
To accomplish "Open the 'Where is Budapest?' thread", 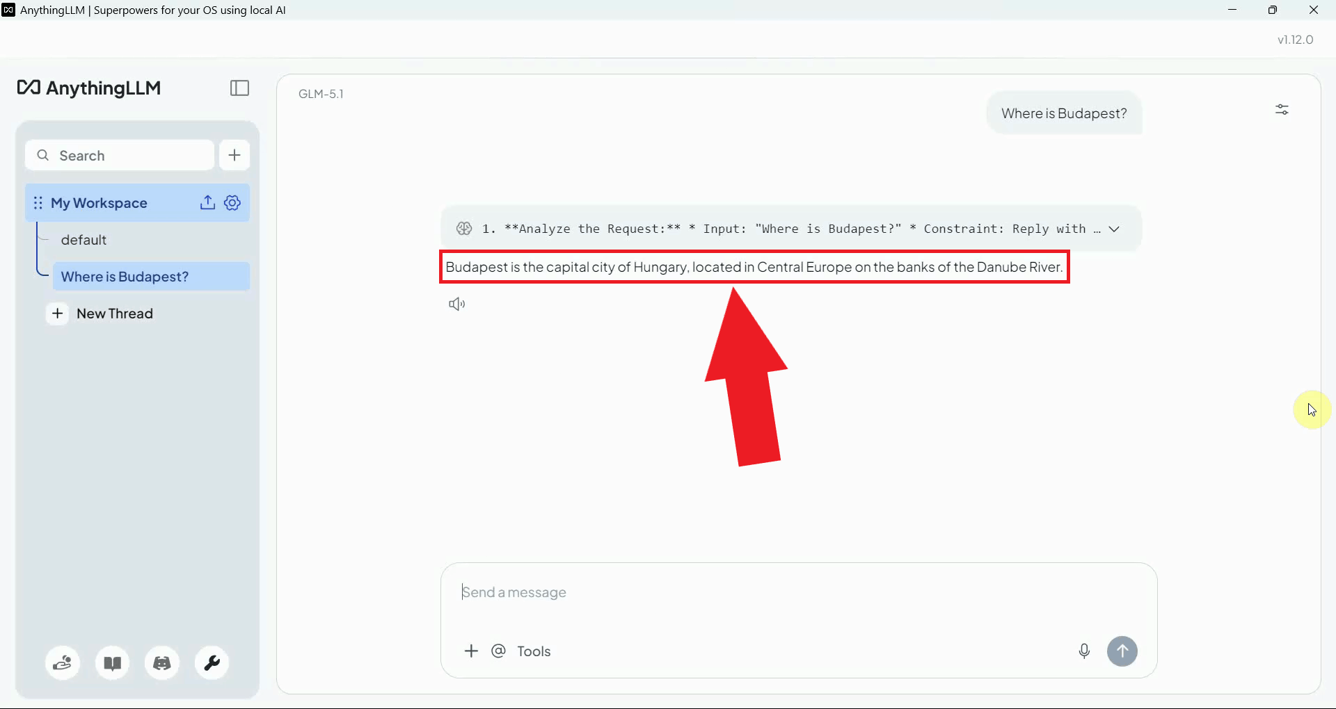I will 125,277.
